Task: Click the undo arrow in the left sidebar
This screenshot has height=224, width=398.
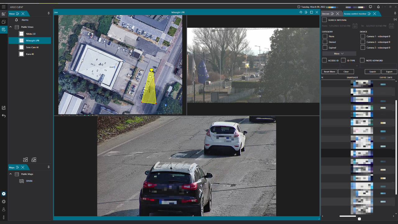Action: click(4, 116)
